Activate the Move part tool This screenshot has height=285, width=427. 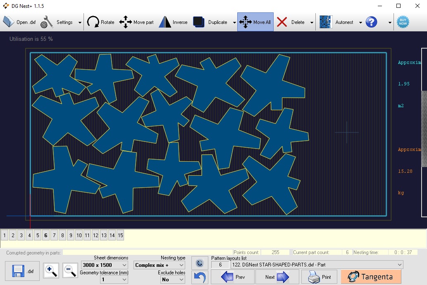[x=136, y=22]
